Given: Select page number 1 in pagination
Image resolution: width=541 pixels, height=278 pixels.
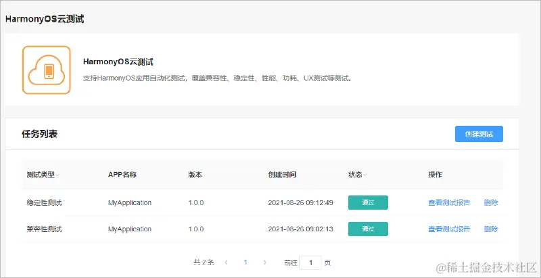Looking at the screenshot, I should pos(245,262).
